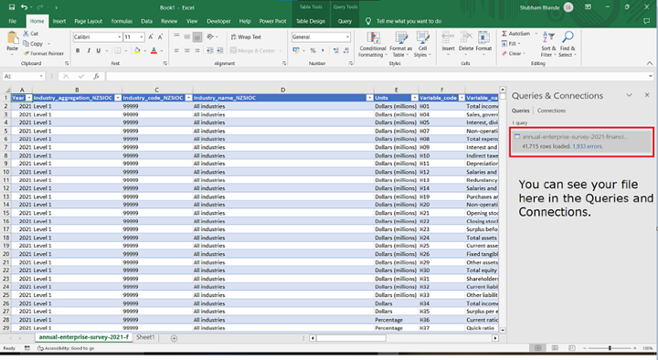
Task: Open the Borders dropdown
Action: 125,51
